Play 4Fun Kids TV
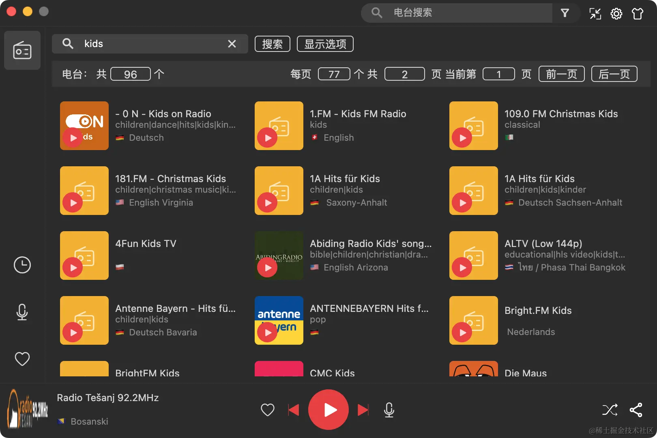 coord(73,267)
